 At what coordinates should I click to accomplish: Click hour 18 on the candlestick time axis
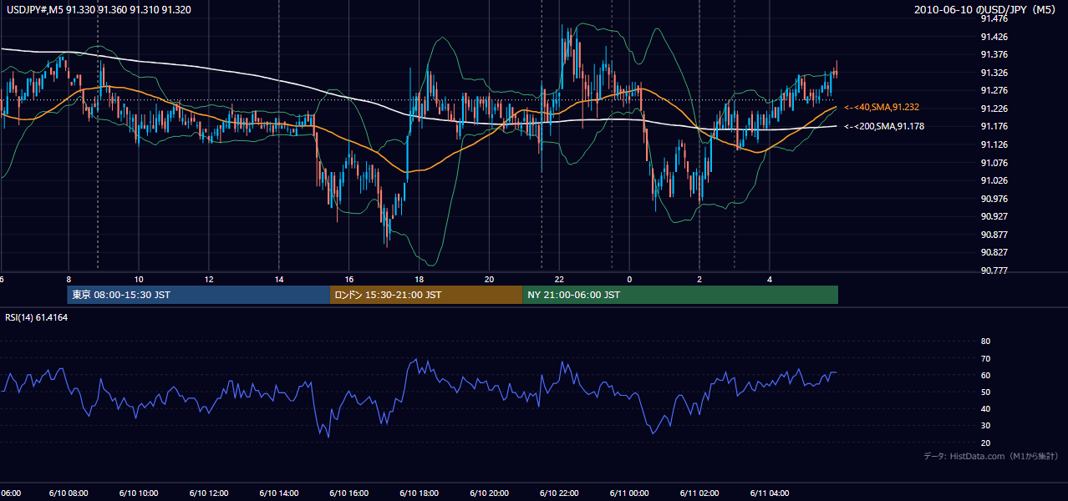coord(420,279)
